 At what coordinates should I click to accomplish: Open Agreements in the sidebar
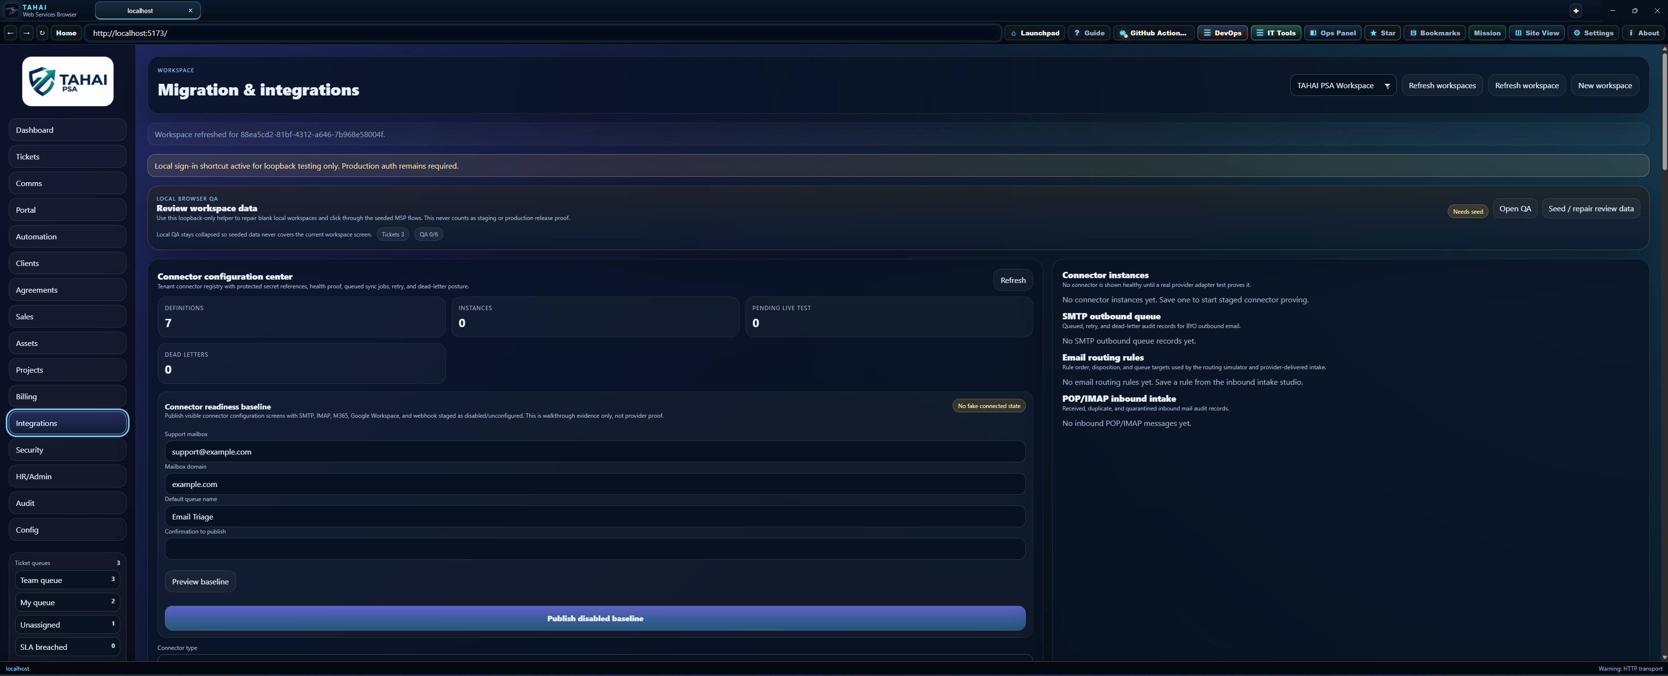[67, 290]
